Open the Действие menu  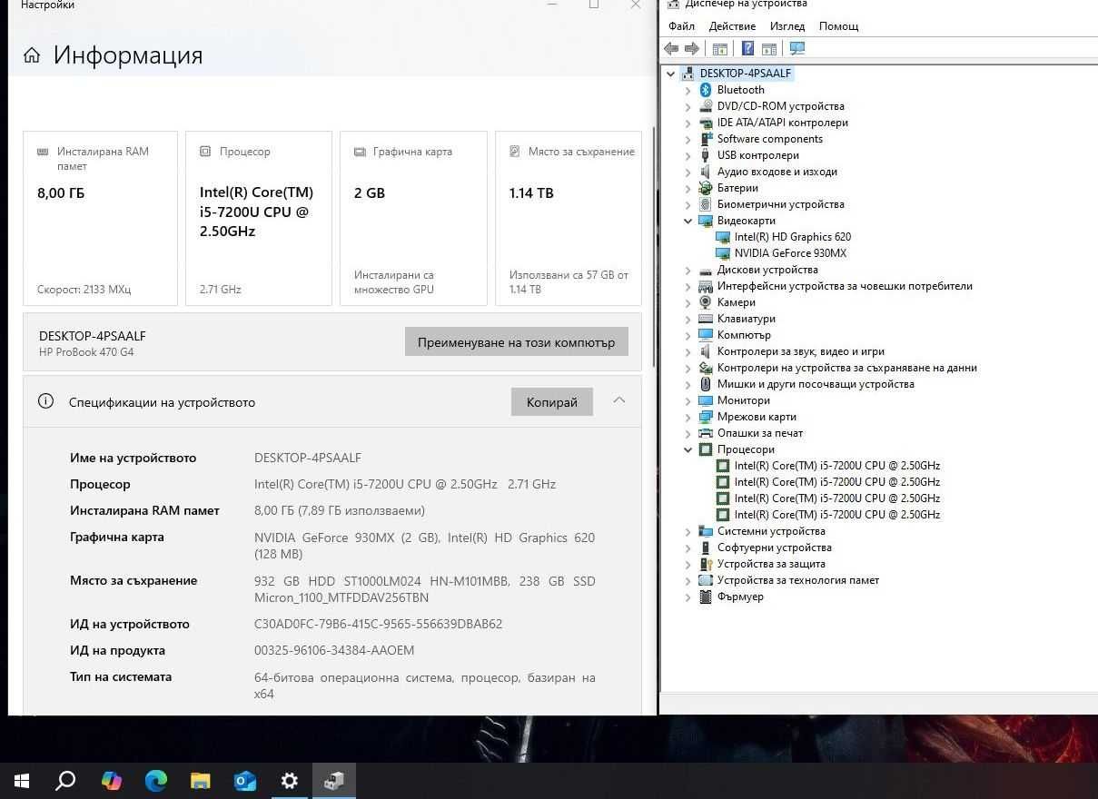pos(732,26)
